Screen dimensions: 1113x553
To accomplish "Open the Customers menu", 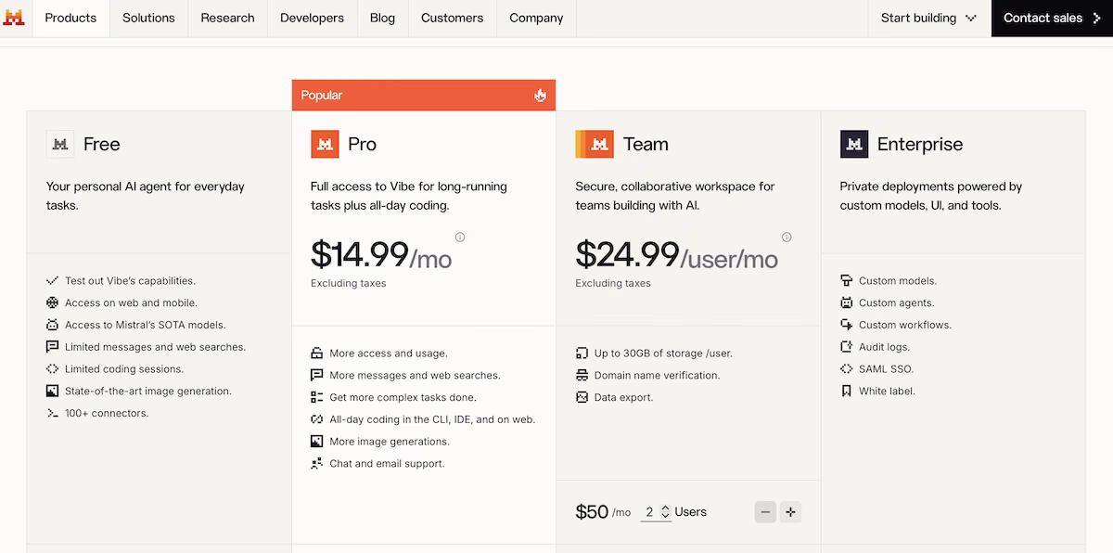I will [452, 19].
